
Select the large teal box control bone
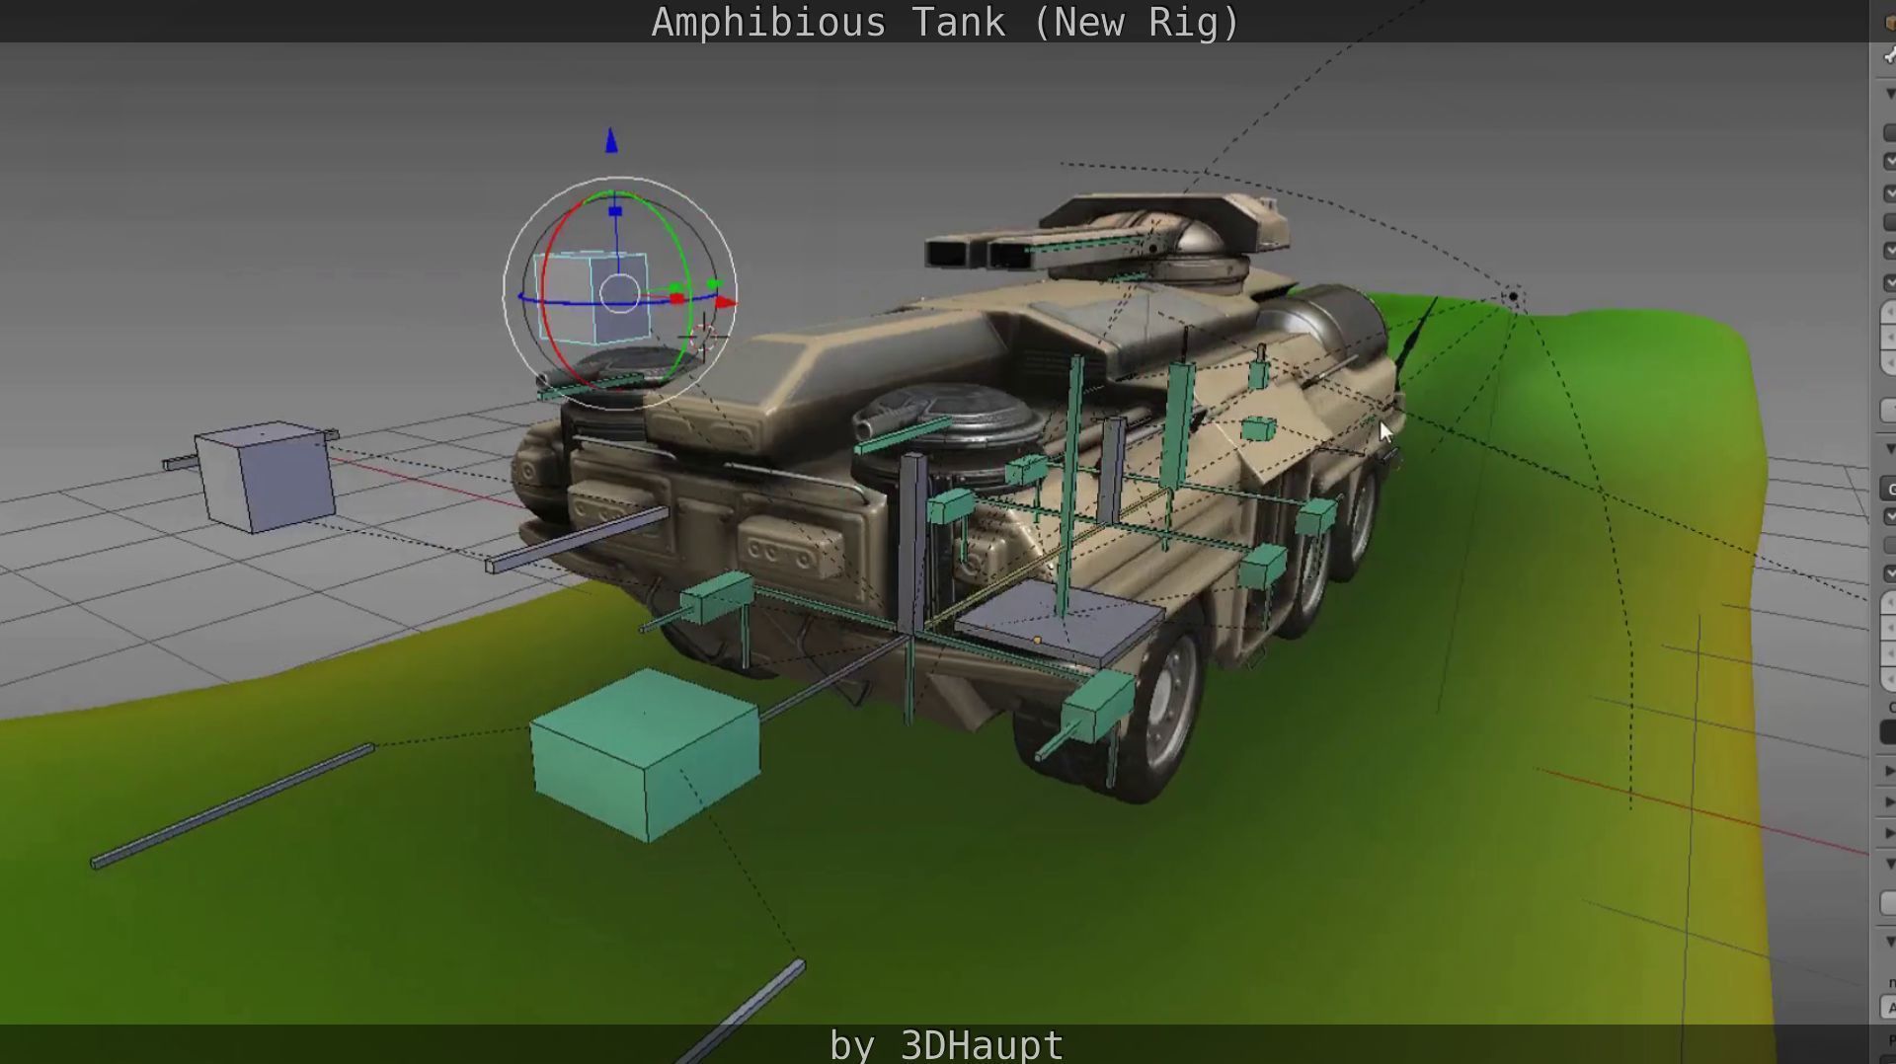pyautogui.click(x=645, y=755)
